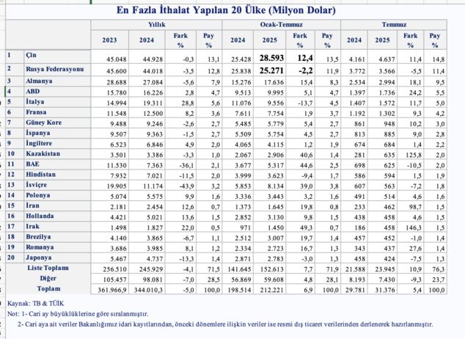This screenshot has width=465, height=339.
Task: Select the bold value 28.593 for Çin
Action: (271, 58)
